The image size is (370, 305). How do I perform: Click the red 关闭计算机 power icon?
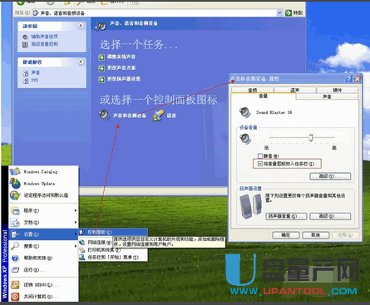tap(15, 297)
